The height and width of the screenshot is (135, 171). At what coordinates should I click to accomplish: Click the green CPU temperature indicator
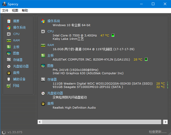pos(113,35)
